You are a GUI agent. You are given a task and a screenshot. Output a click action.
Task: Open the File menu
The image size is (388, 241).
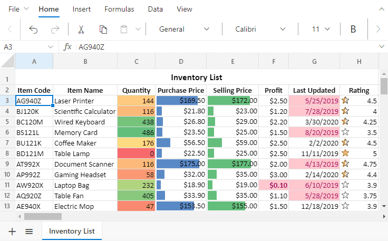(x=18, y=9)
